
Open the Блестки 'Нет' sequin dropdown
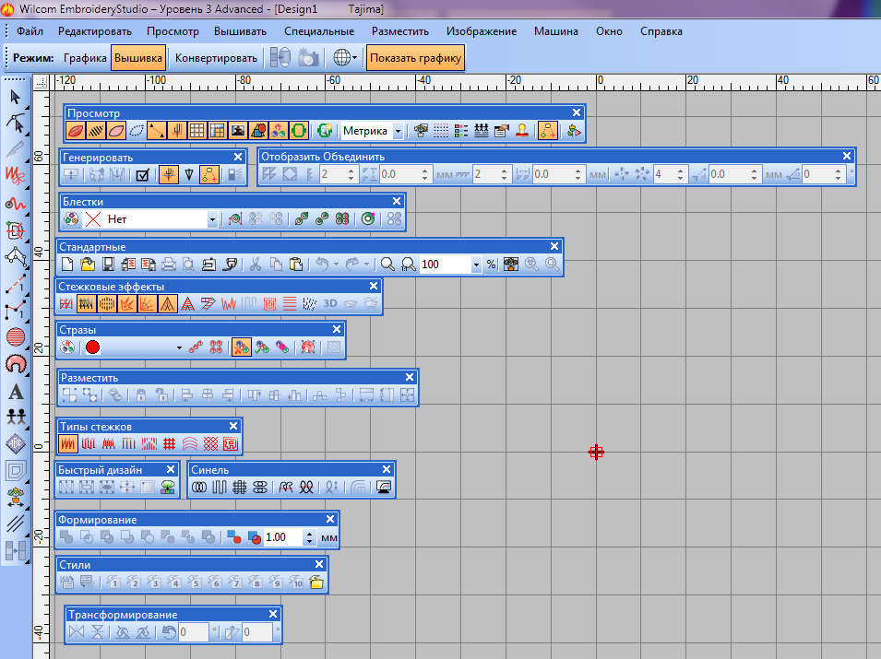click(x=212, y=219)
